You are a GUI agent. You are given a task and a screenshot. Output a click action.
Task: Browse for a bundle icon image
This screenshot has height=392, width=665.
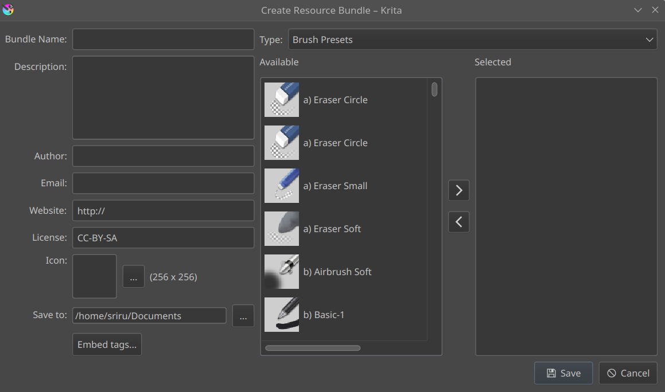pos(133,277)
